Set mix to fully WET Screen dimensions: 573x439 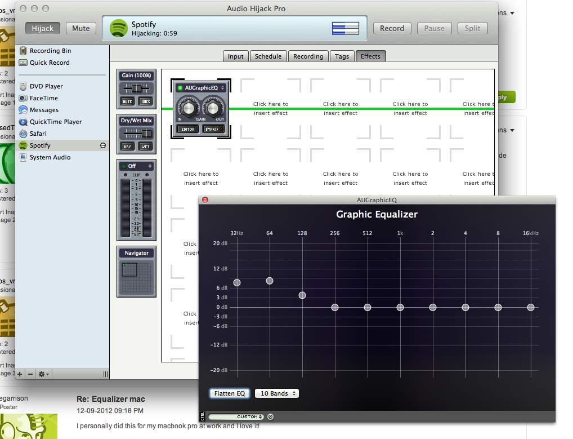(145, 147)
